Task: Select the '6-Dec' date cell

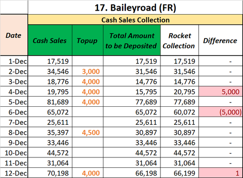Action: pyautogui.click(x=14, y=112)
